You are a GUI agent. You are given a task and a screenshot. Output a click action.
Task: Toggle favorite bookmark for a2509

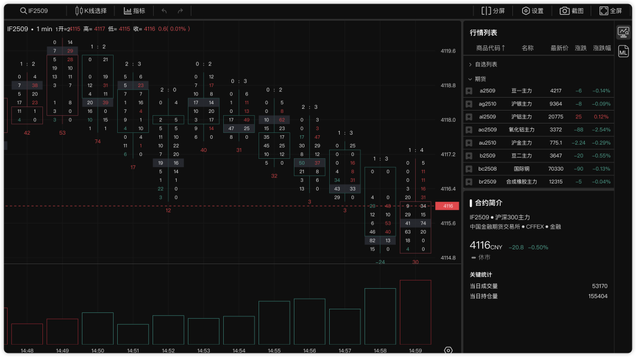pos(469,91)
